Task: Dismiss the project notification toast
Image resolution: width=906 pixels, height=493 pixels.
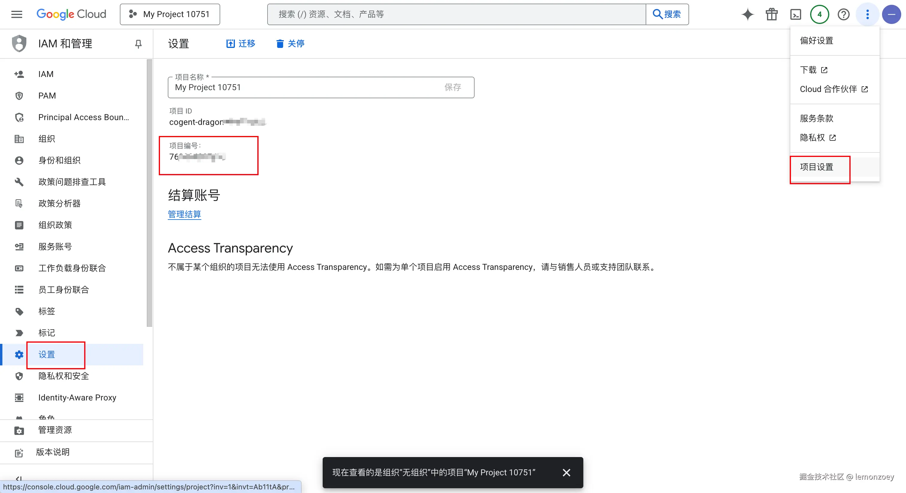Action: 566,473
